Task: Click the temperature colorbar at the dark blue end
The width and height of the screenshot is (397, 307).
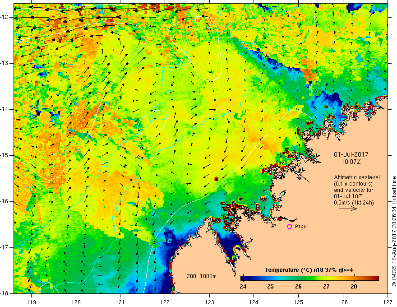Action: pyautogui.click(x=244, y=279)
